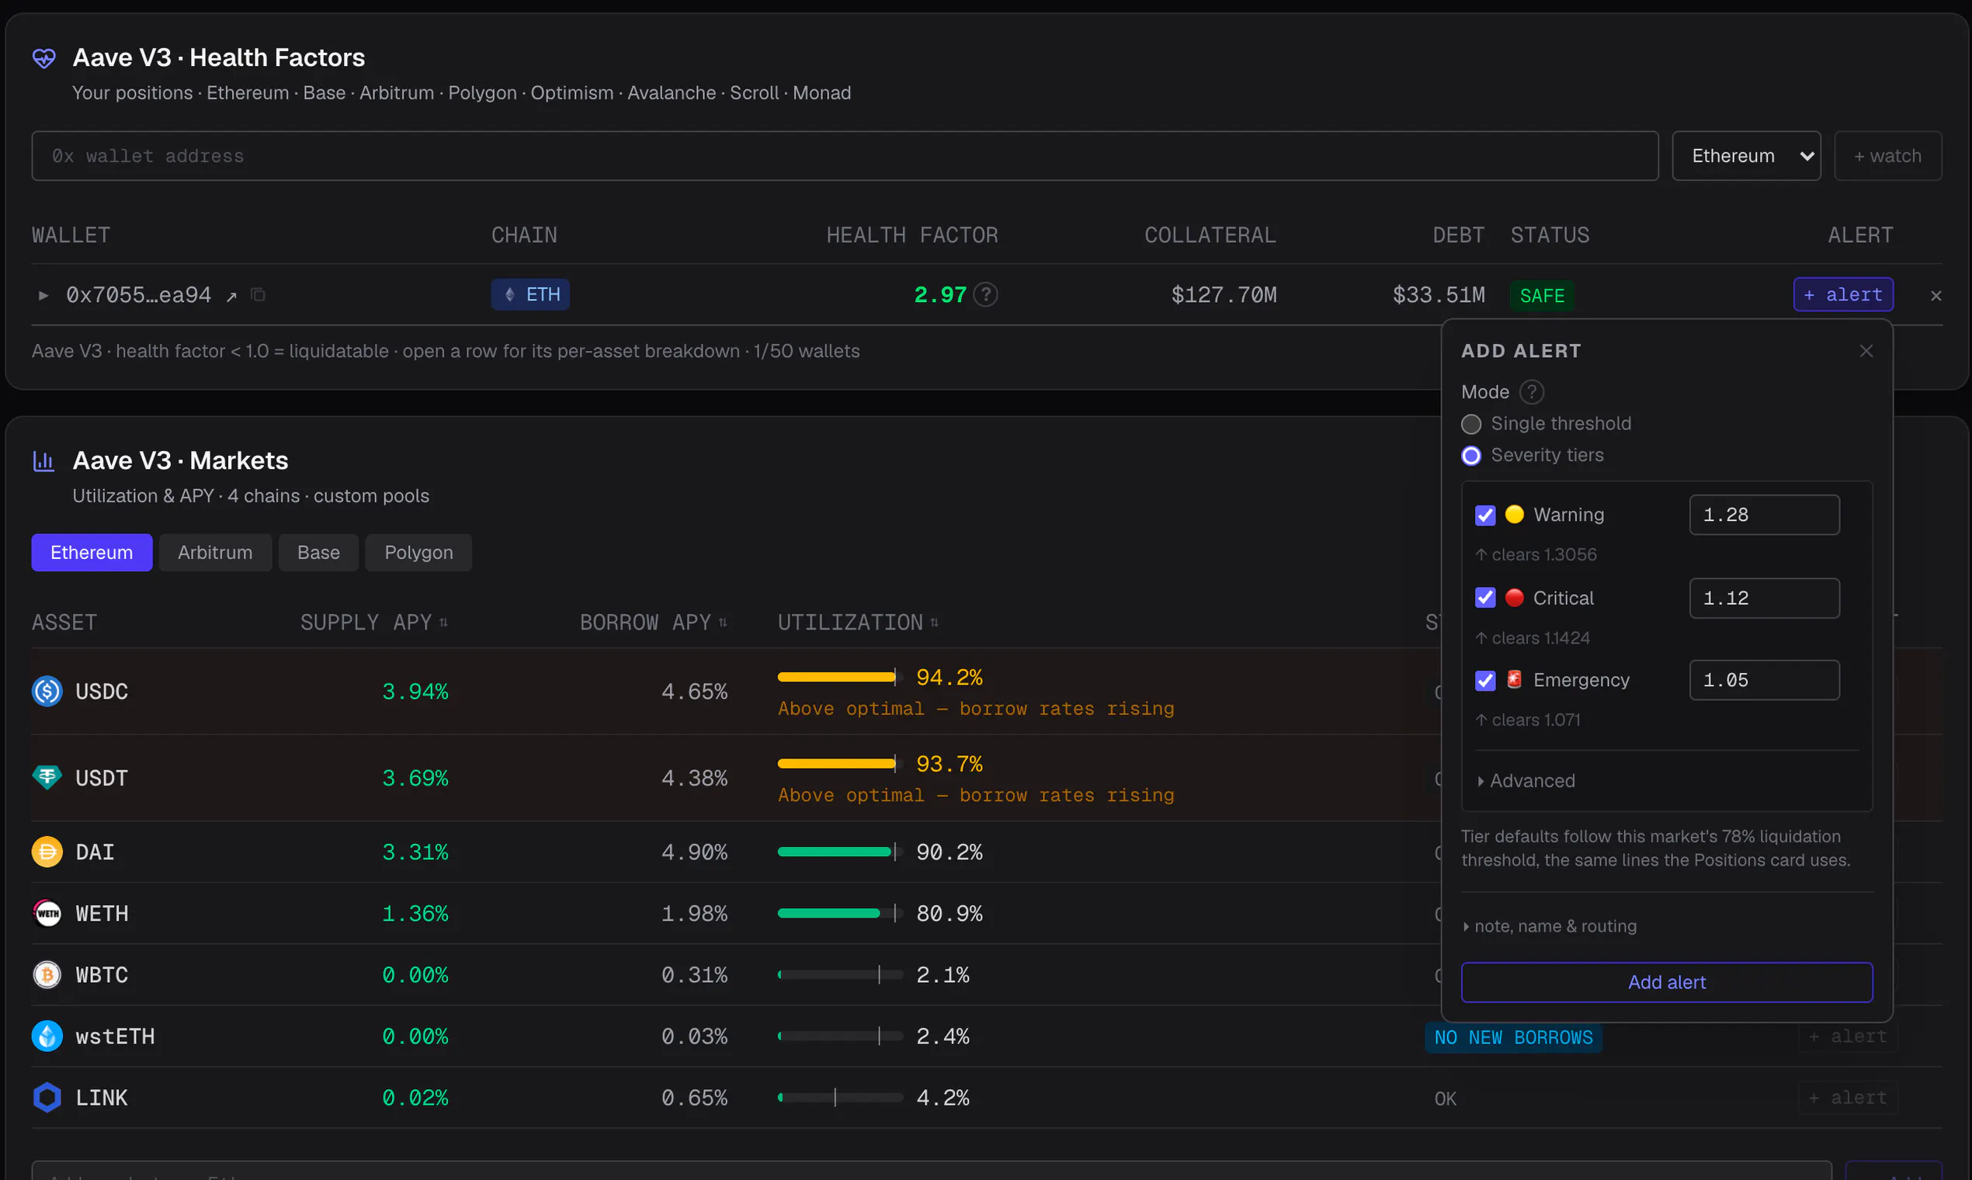Image resolution: width=1972 pixels, height=1180 pixels.
Task: Click the USDC asset icon
Action: tap(47, 691)
